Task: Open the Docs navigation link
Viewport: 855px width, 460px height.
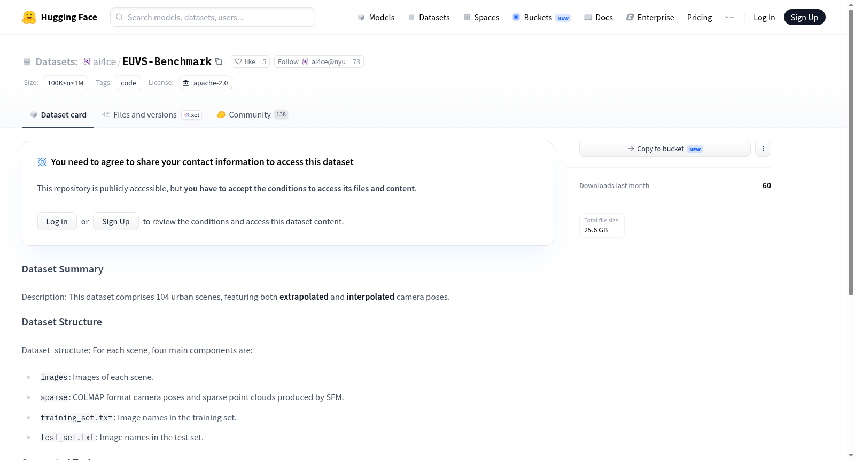Action: click(x=598, y=17)
